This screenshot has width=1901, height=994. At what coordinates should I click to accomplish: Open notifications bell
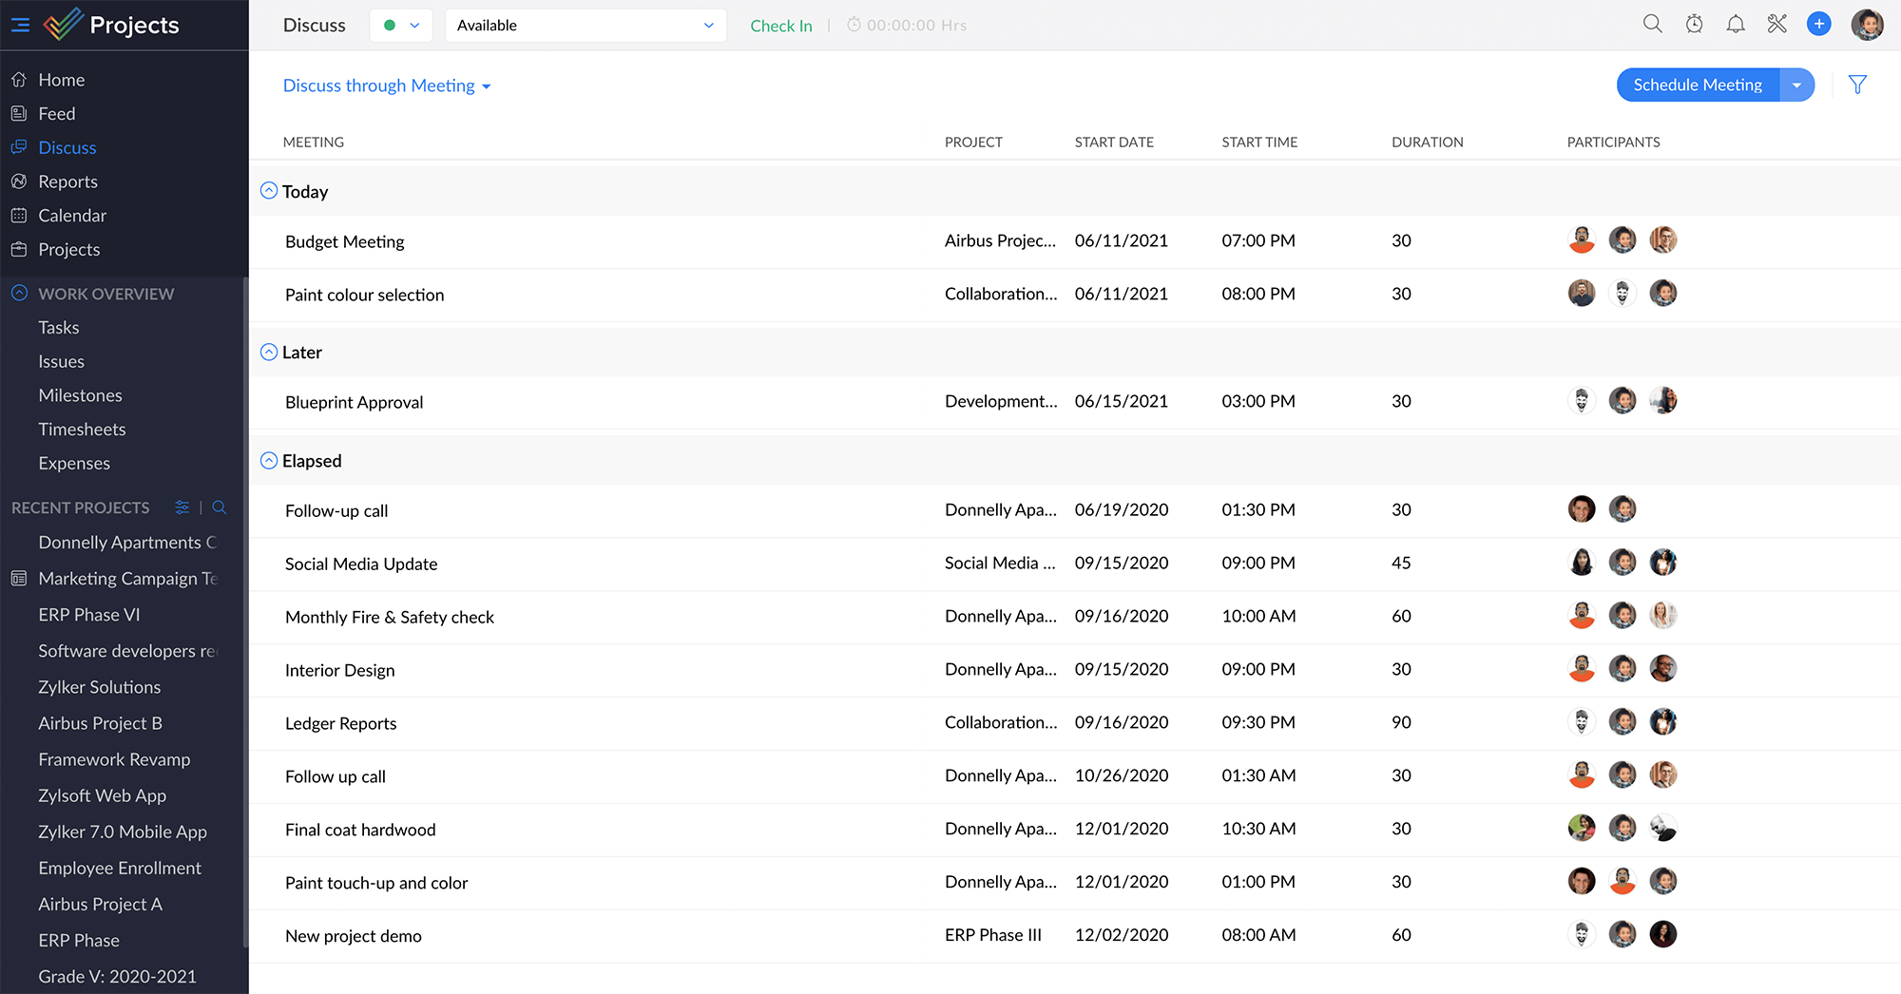tap(1736, 25)
